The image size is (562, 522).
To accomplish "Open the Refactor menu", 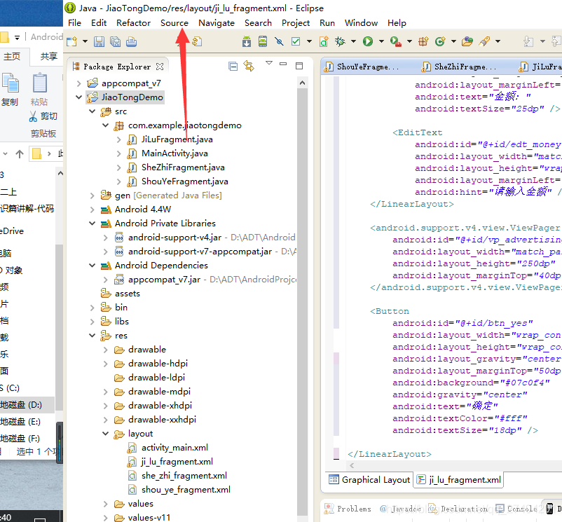I will click(x=133, y=23).
